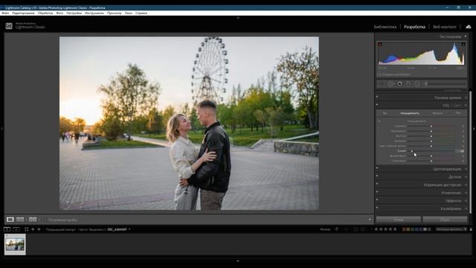
Task: Expand the Color Grading panel arrow
Action: click(x=466, y=169)
